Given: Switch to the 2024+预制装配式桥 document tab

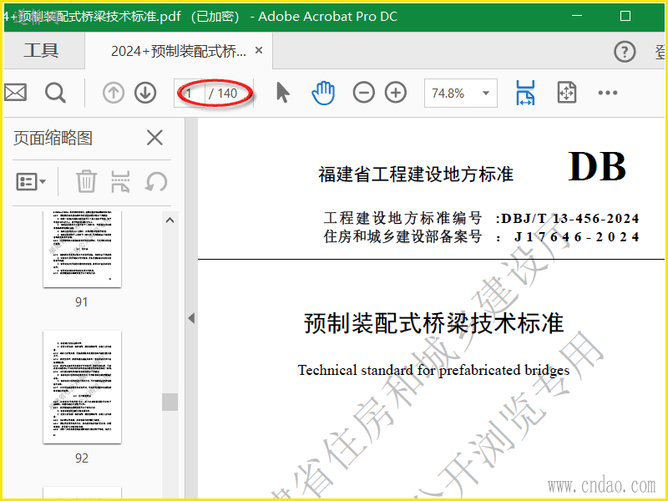Looking at the screenshot, I should 179,51.
